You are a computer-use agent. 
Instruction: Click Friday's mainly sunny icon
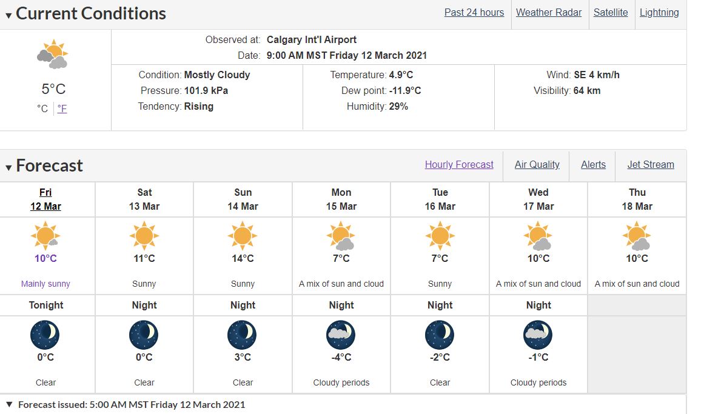pos(45,236)
